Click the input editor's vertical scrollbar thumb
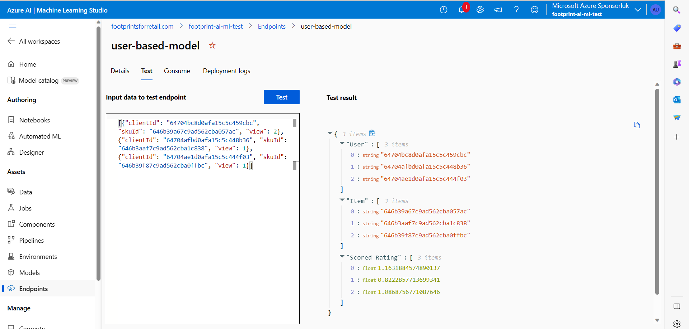 295,123
